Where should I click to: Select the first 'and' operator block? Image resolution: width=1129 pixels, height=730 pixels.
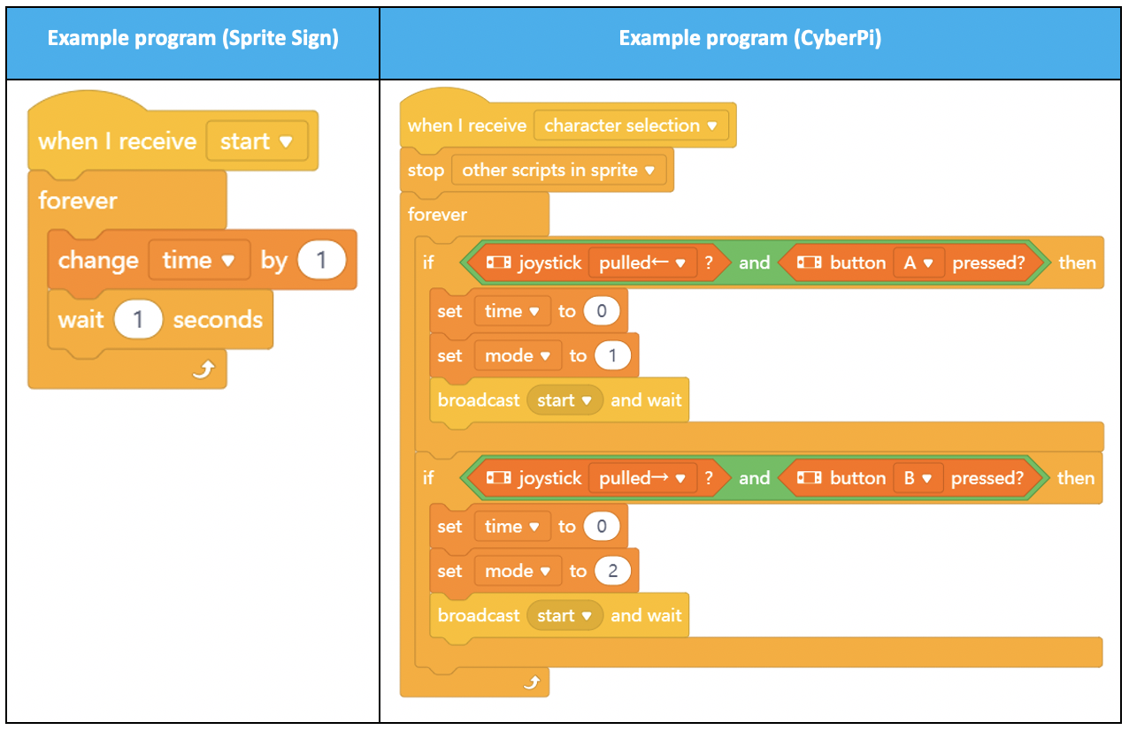click(x=755, y=262)
